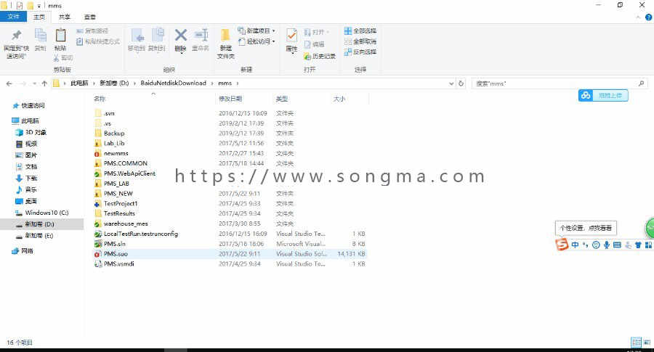Switch to Large icons view layout

point(647,342)
